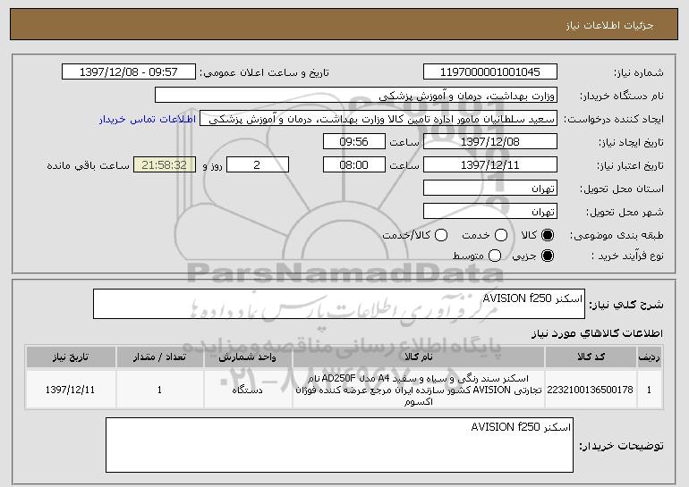Click delivery city field تهران
The height and width of the screenshot is (487, 689).
[490, 212]
